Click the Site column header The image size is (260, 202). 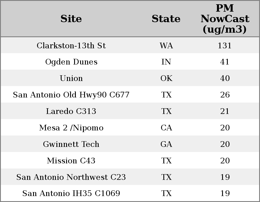click(x=71, y=19)
